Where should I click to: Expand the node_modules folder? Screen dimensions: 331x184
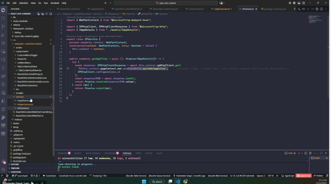pyautogui.click(x=20, y=21)
